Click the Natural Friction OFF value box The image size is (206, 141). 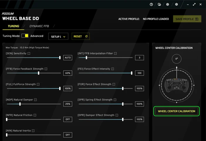(68, 119)
